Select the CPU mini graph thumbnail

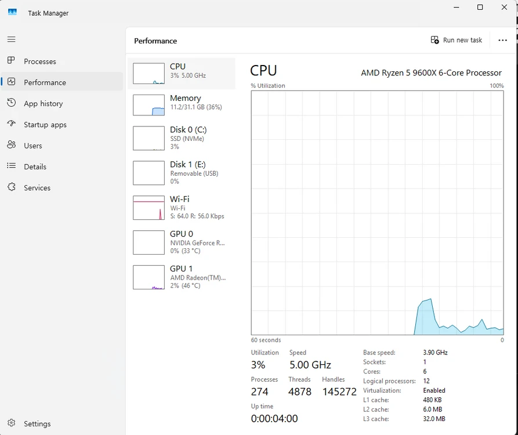pyautogui.click(x=148, y=73)
